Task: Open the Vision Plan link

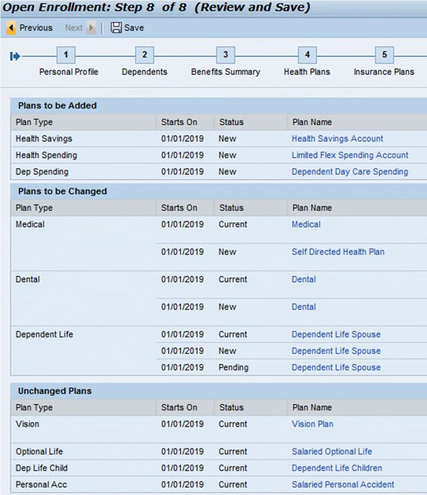Action: click(x=312, y=424)
